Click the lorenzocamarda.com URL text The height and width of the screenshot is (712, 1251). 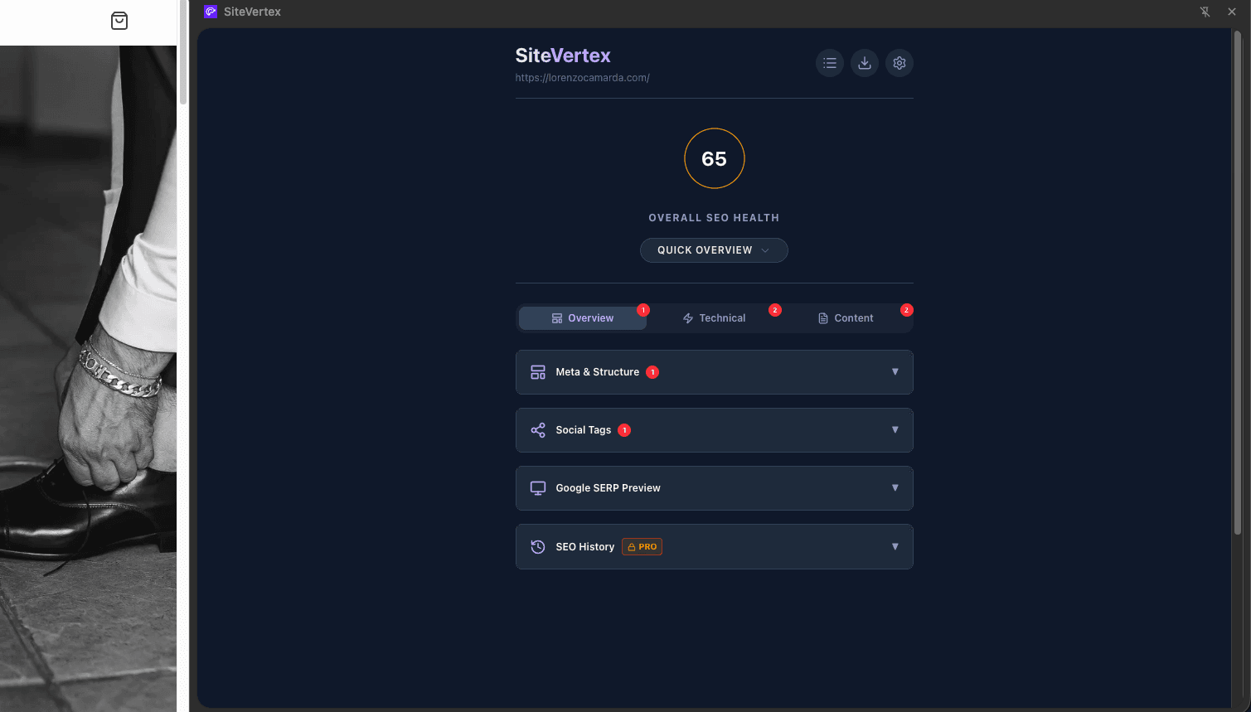coord(582,78)
